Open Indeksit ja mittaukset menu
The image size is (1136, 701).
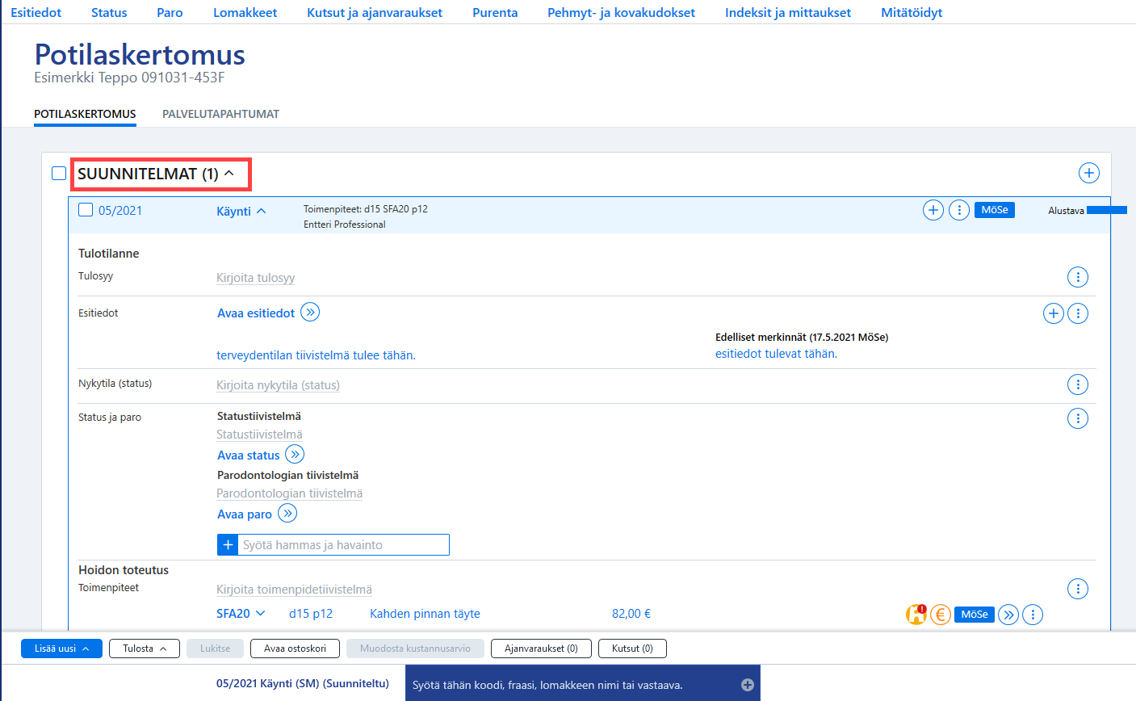pos(788,12)
